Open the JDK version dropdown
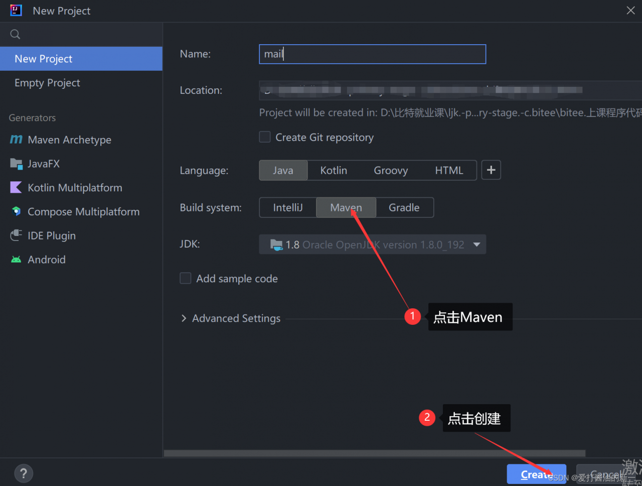 point(373,245)
